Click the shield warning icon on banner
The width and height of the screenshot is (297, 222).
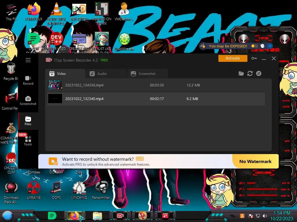(203, 46)
